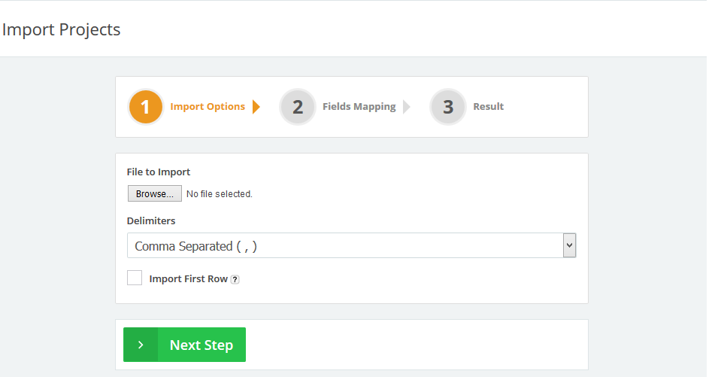Click the Import Projects page heading

61,30
